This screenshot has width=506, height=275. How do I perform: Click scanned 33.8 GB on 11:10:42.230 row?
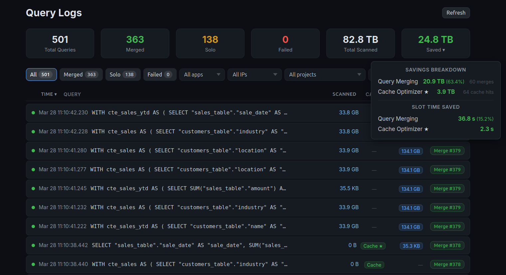(x=349, y=112)
